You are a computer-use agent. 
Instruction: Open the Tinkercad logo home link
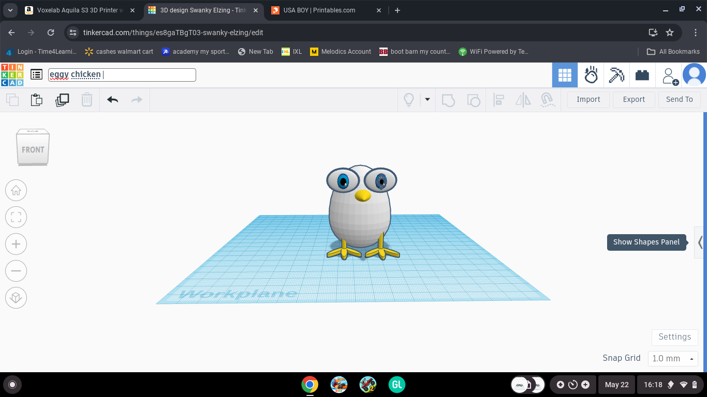(12, 75)
